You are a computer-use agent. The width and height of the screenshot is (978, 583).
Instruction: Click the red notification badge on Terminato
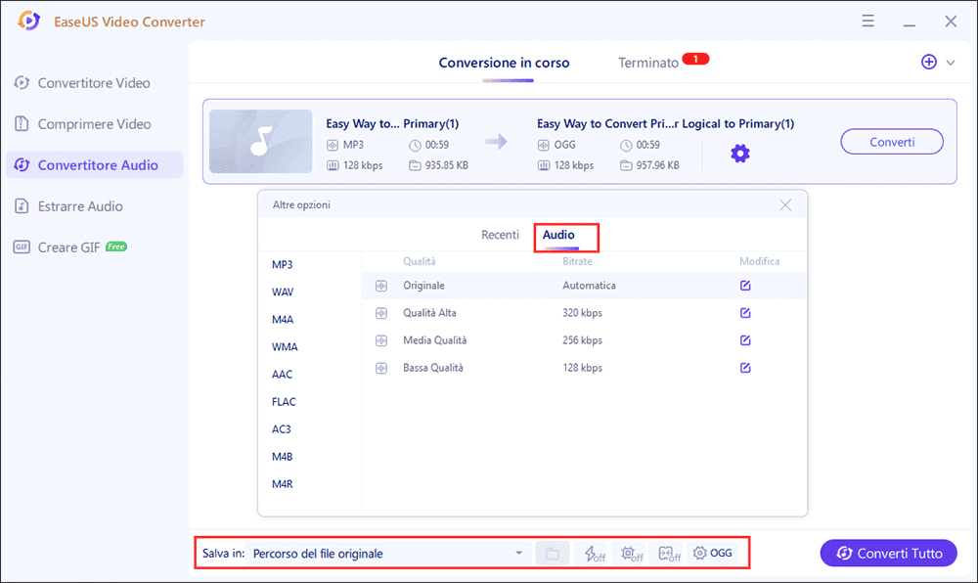click(695, 60)
